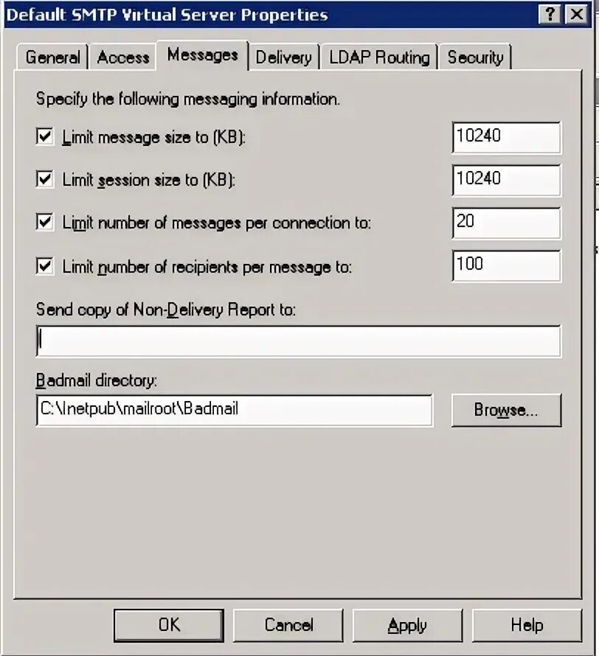Click the 'Limit session size to (KB):' label
This screenshot has width=599, height=656.
tap(148, 180)
